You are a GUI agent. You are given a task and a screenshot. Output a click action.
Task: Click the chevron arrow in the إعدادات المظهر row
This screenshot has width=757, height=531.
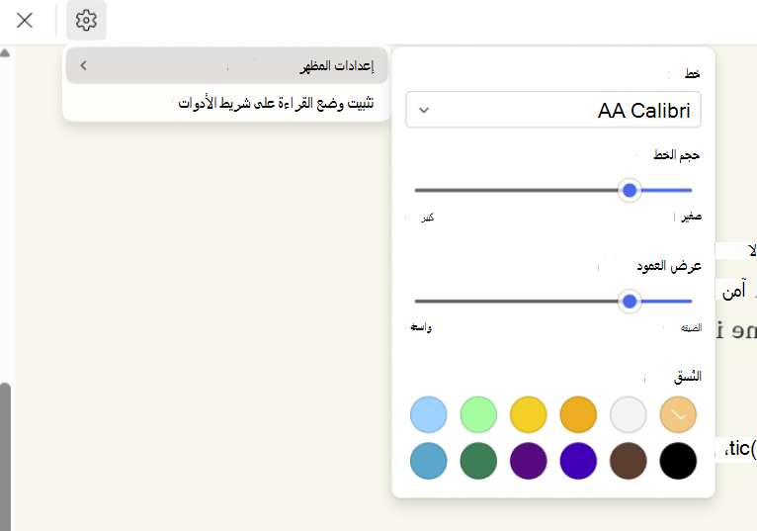click(x=83, y=65)
